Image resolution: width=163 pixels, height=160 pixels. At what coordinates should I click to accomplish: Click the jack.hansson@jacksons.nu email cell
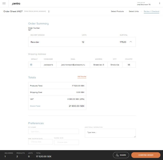point(73,65)
